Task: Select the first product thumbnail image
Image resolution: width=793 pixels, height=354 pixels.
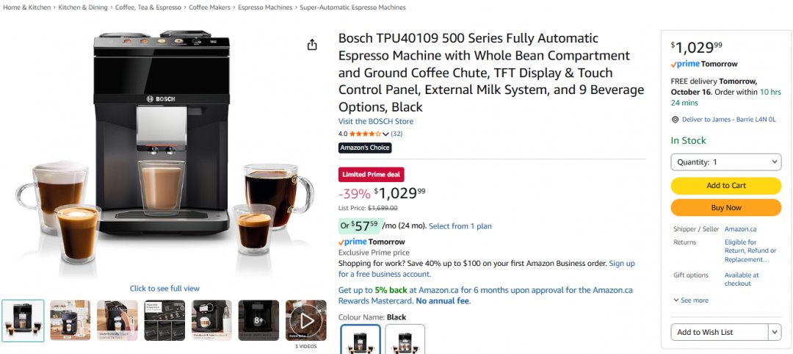Action: (23, 320)
